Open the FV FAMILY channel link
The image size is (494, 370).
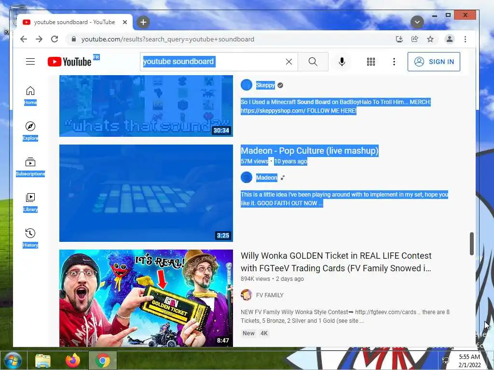coord(270,295)
